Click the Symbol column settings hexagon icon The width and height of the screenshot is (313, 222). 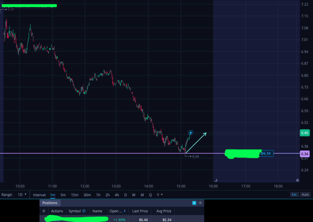(x=84, y=211)
